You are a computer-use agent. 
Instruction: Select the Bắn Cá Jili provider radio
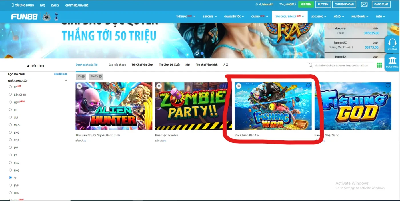(11, 95)
